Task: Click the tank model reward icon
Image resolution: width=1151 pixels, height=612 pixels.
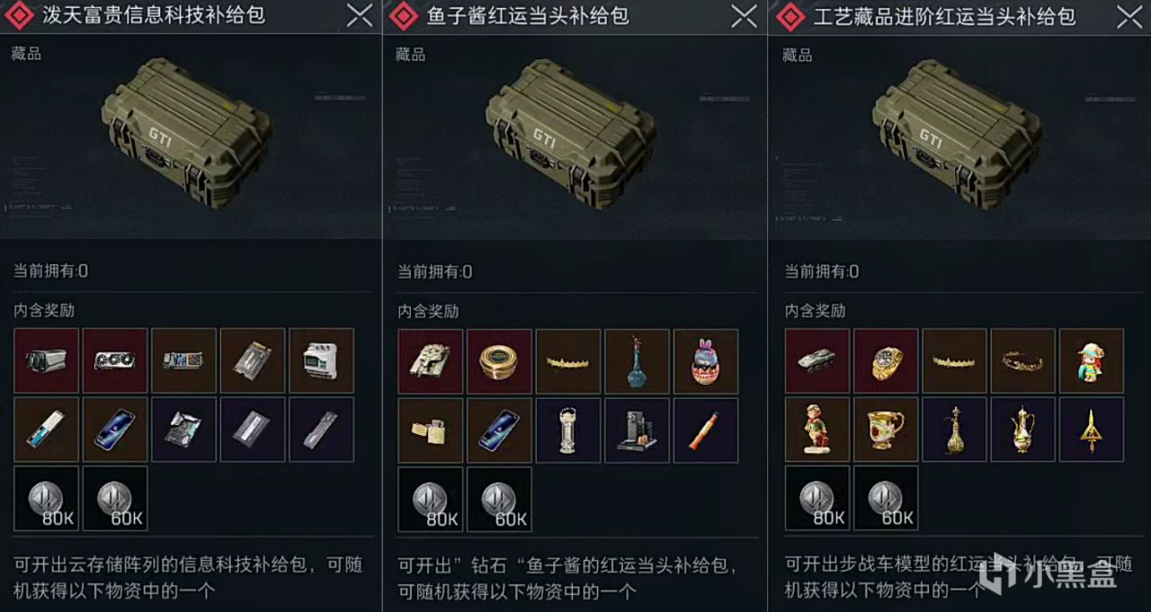Action: pyautogui.click(x=431, y=361)
